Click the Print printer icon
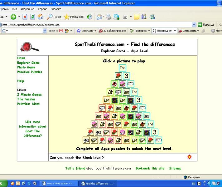Viewport: 222px width, 187px height. tap(109, 17)
